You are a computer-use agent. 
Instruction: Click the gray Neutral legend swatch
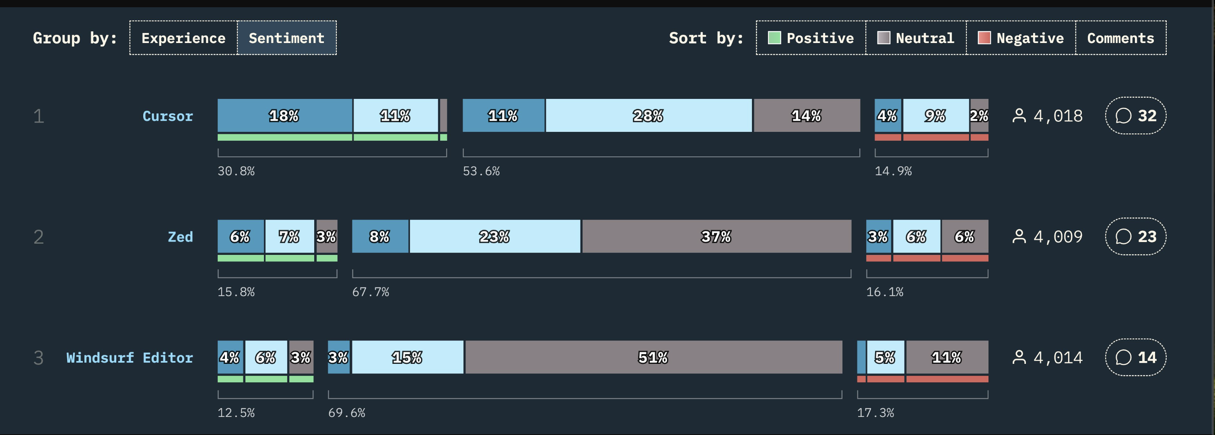tap(883, 38)
